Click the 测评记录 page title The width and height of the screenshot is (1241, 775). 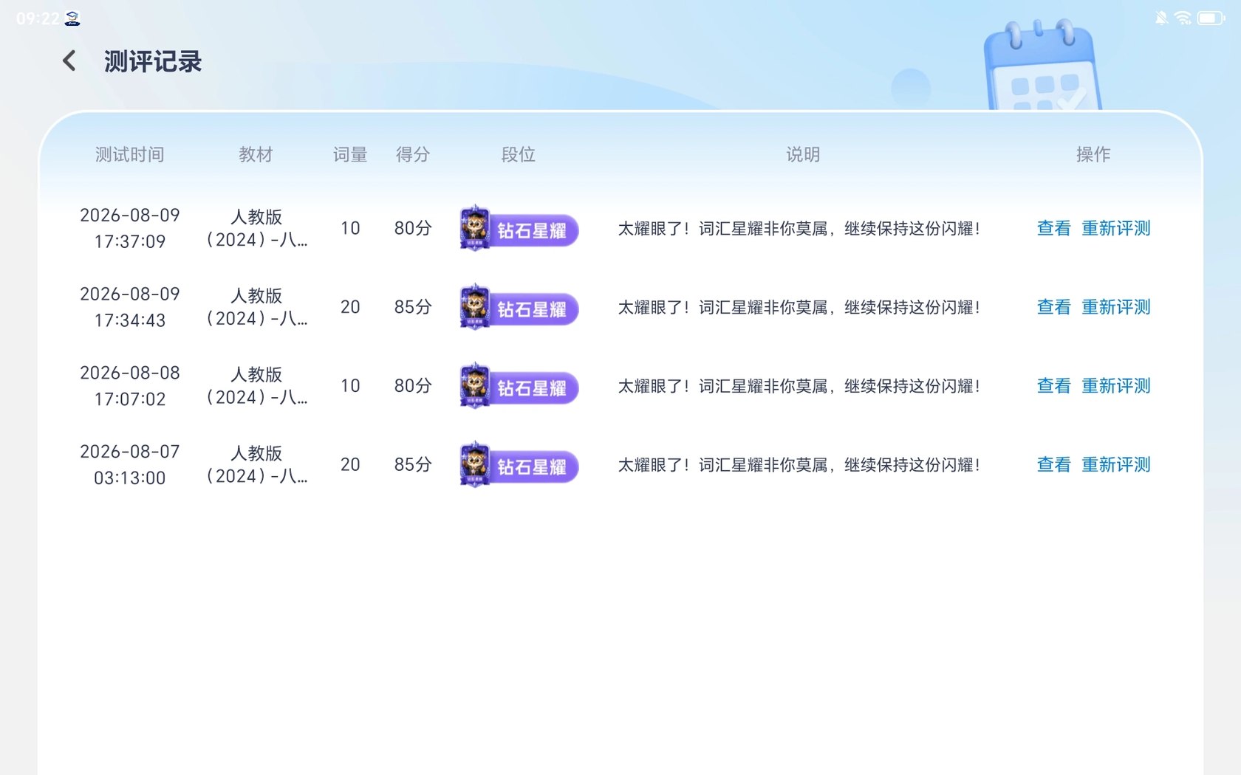click(x=153, y=61)
